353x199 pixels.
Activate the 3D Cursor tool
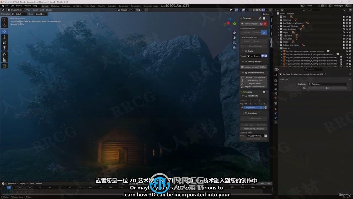pyautogui.click(x=4, y=25)
